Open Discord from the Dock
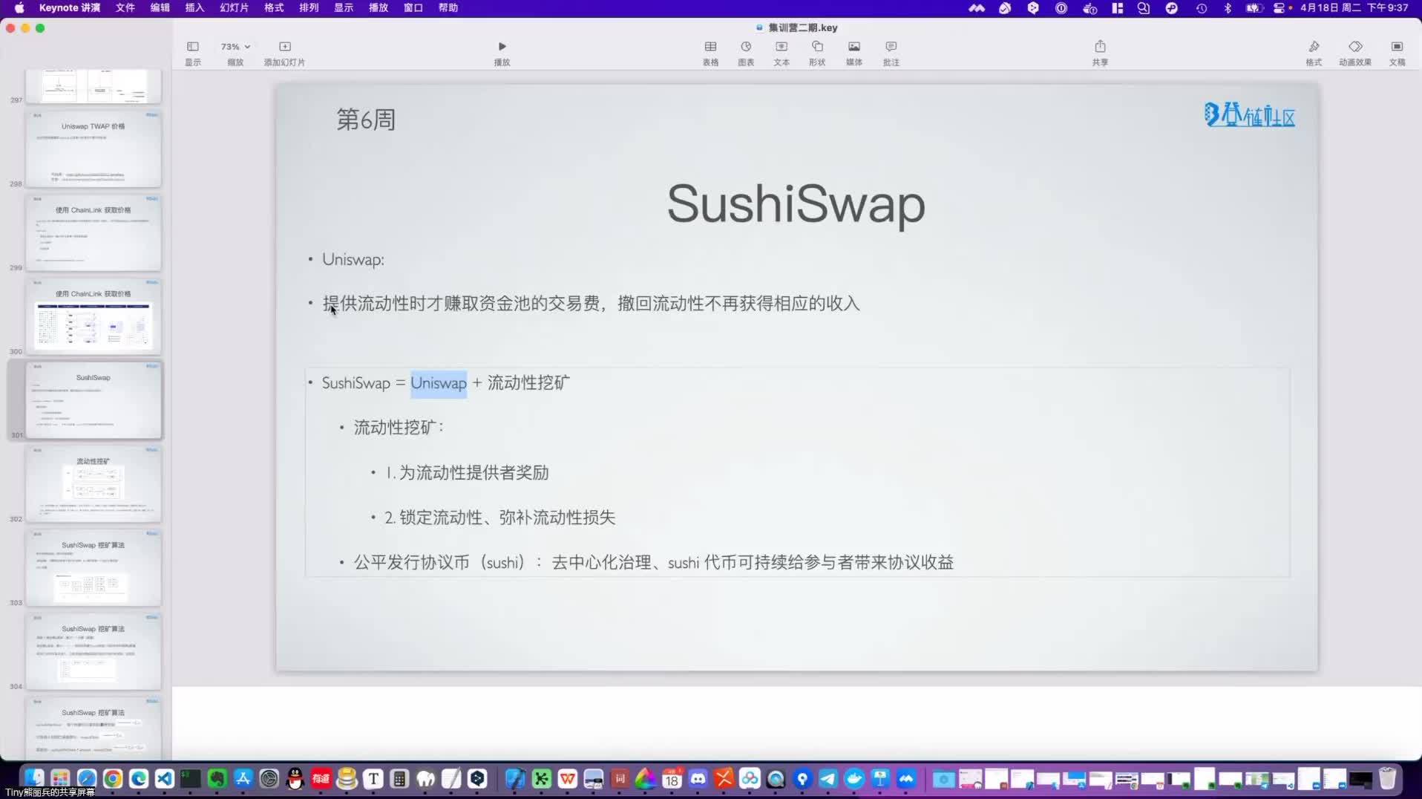The height and width of the screenshot is (799, 1422). coord(698,778)
